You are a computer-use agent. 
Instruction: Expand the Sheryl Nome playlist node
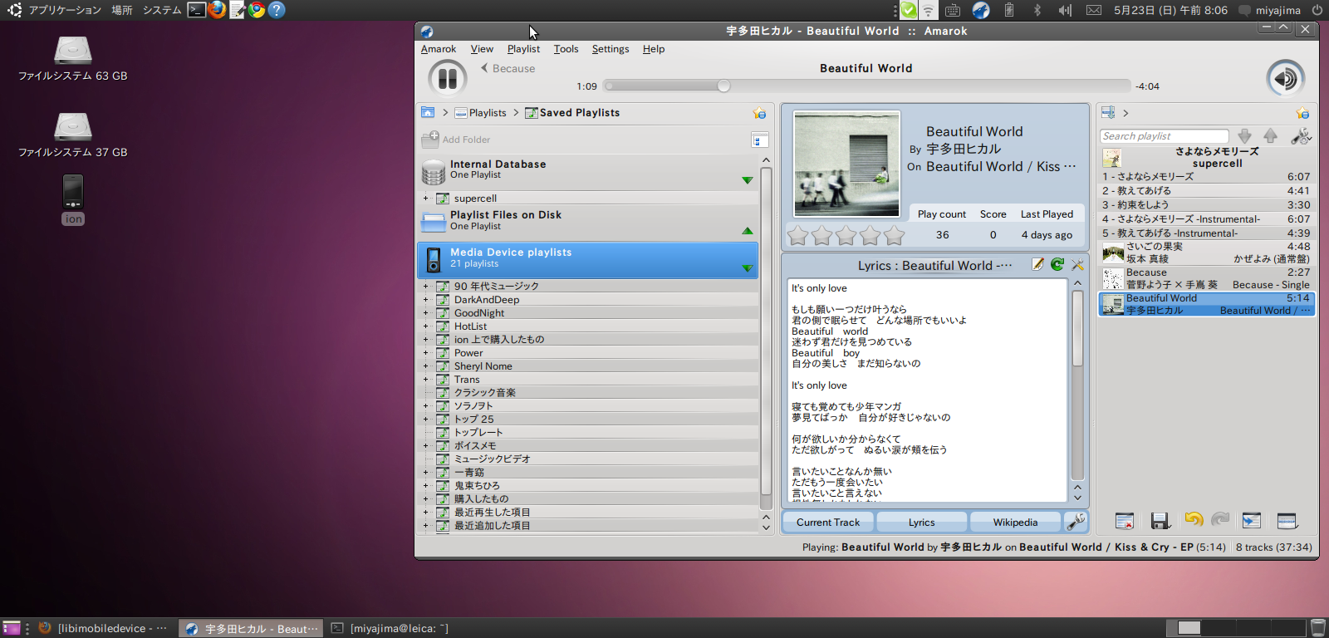tap(425, 366)
